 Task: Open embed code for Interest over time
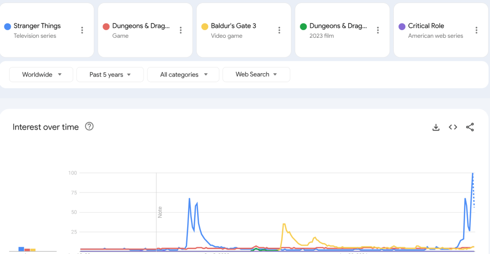point(453,127)
